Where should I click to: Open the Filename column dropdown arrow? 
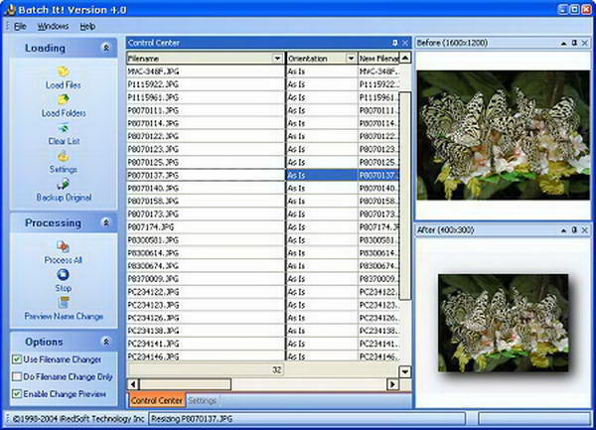click(x=277, y=59)
